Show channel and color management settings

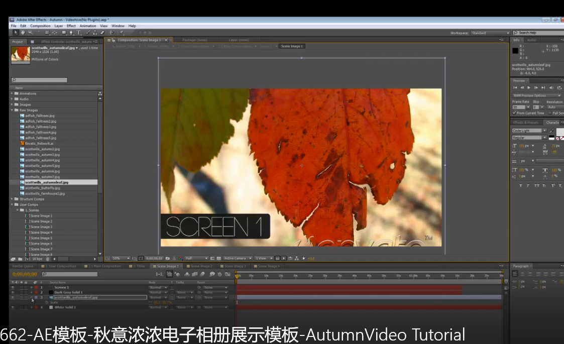pos(181,258)
